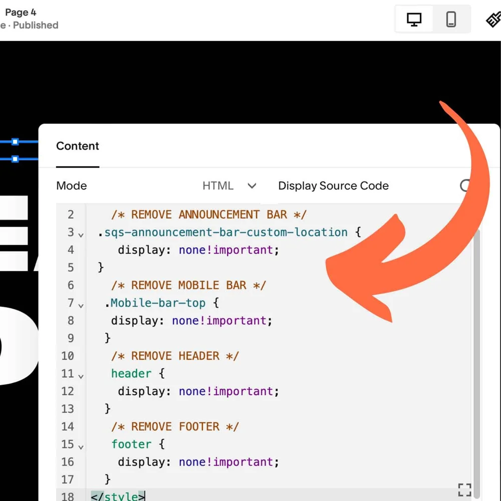Image resolution: width=501 pixels, height=501 pixels.
Task: Open the HTML mode dropdown
Action: point(230,185)
